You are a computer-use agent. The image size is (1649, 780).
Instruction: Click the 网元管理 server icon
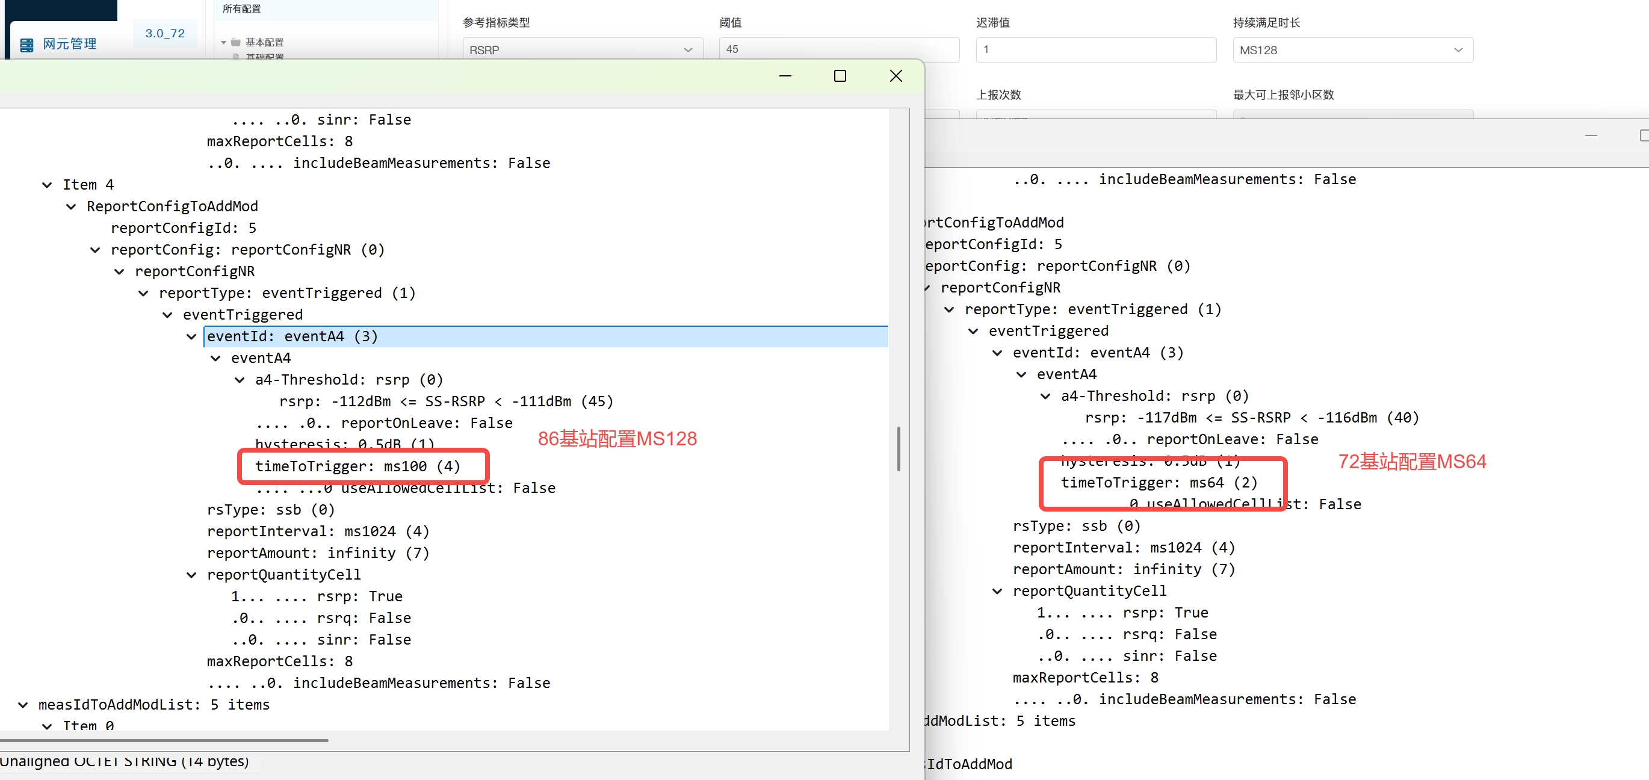pos(26,45)
